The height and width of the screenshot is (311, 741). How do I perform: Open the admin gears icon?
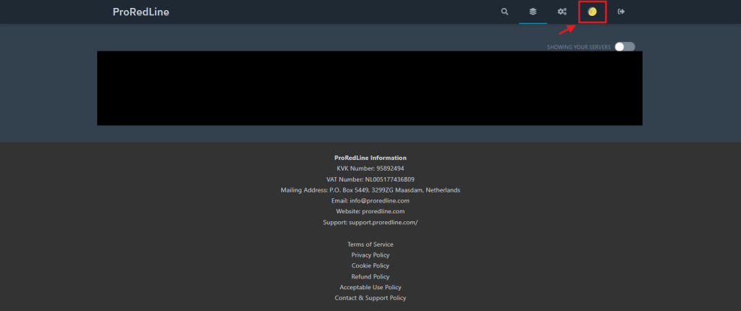(x=562, y=12)
